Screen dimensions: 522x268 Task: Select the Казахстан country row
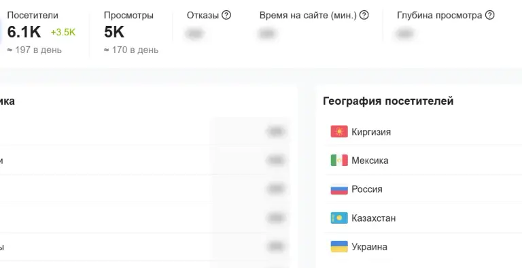click(x=423, y=218)
